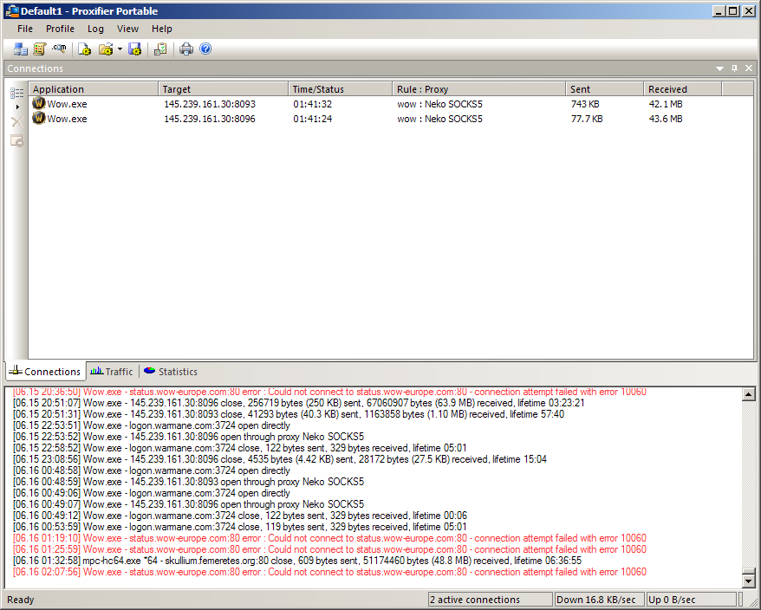Click log entry for mpc-hc64.exe skullium.femeretes.org

[x=297, y=561]
